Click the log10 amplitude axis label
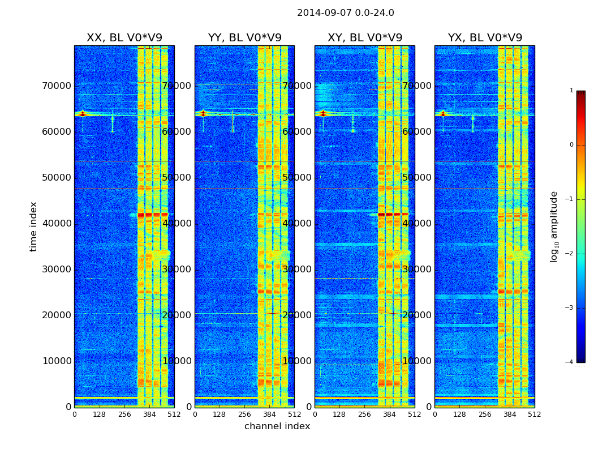Viewport: 594px width, 453px height. pos(554,226)
